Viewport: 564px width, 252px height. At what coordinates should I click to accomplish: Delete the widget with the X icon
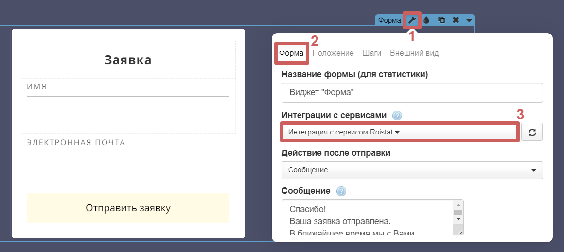pos(456,20)
